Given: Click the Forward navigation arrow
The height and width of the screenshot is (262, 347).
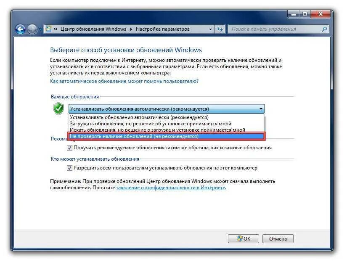Looking at the screenshot, I should tap(32, 29).
